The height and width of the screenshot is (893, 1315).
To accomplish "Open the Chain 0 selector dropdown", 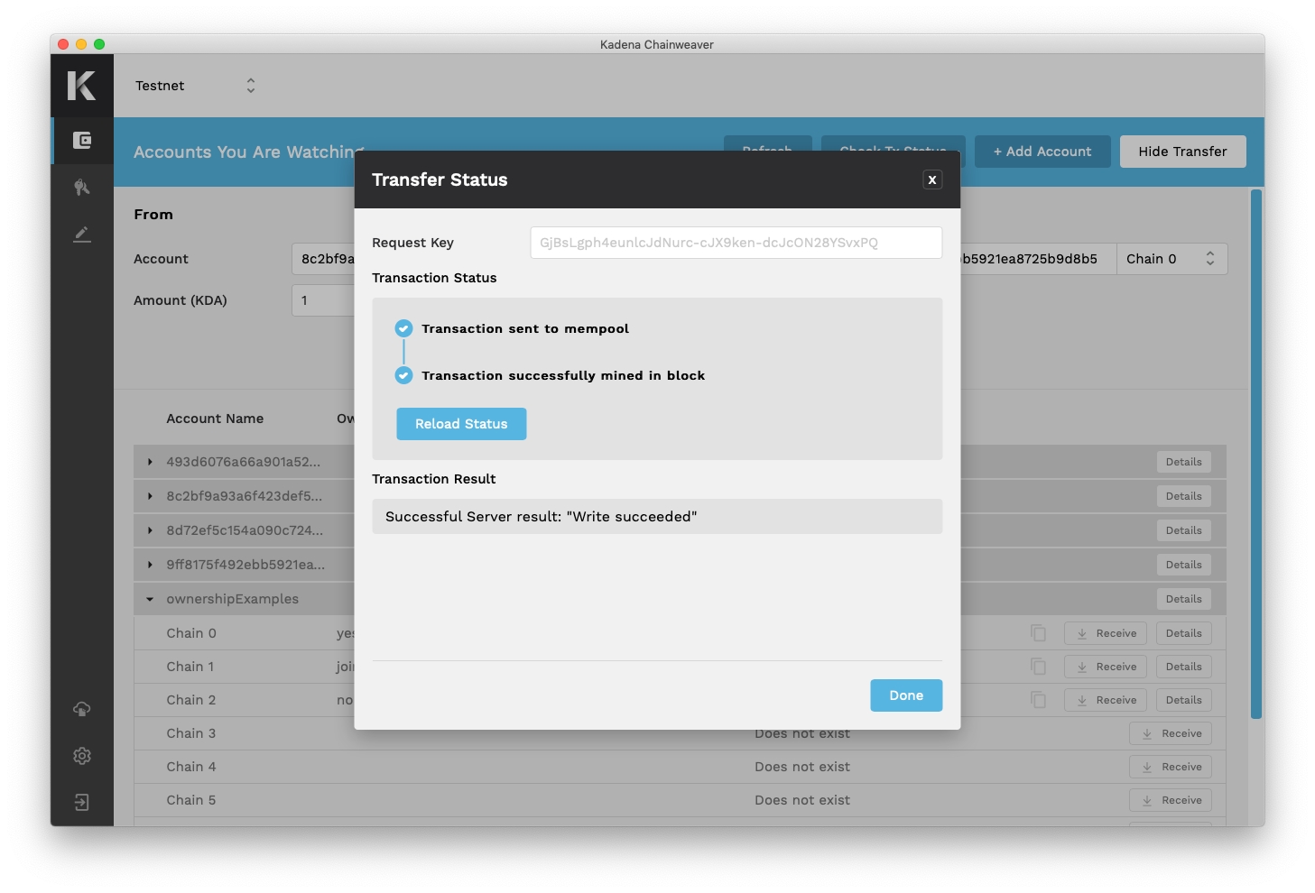I will [x=1171, y=259].
